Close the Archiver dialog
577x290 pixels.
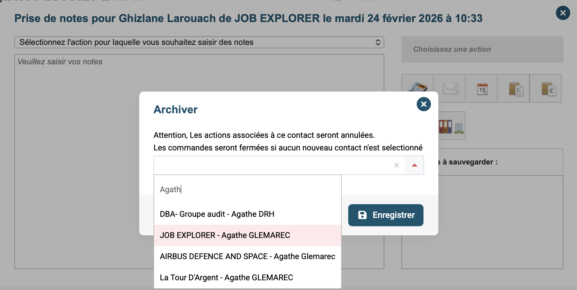coord(424,104)
